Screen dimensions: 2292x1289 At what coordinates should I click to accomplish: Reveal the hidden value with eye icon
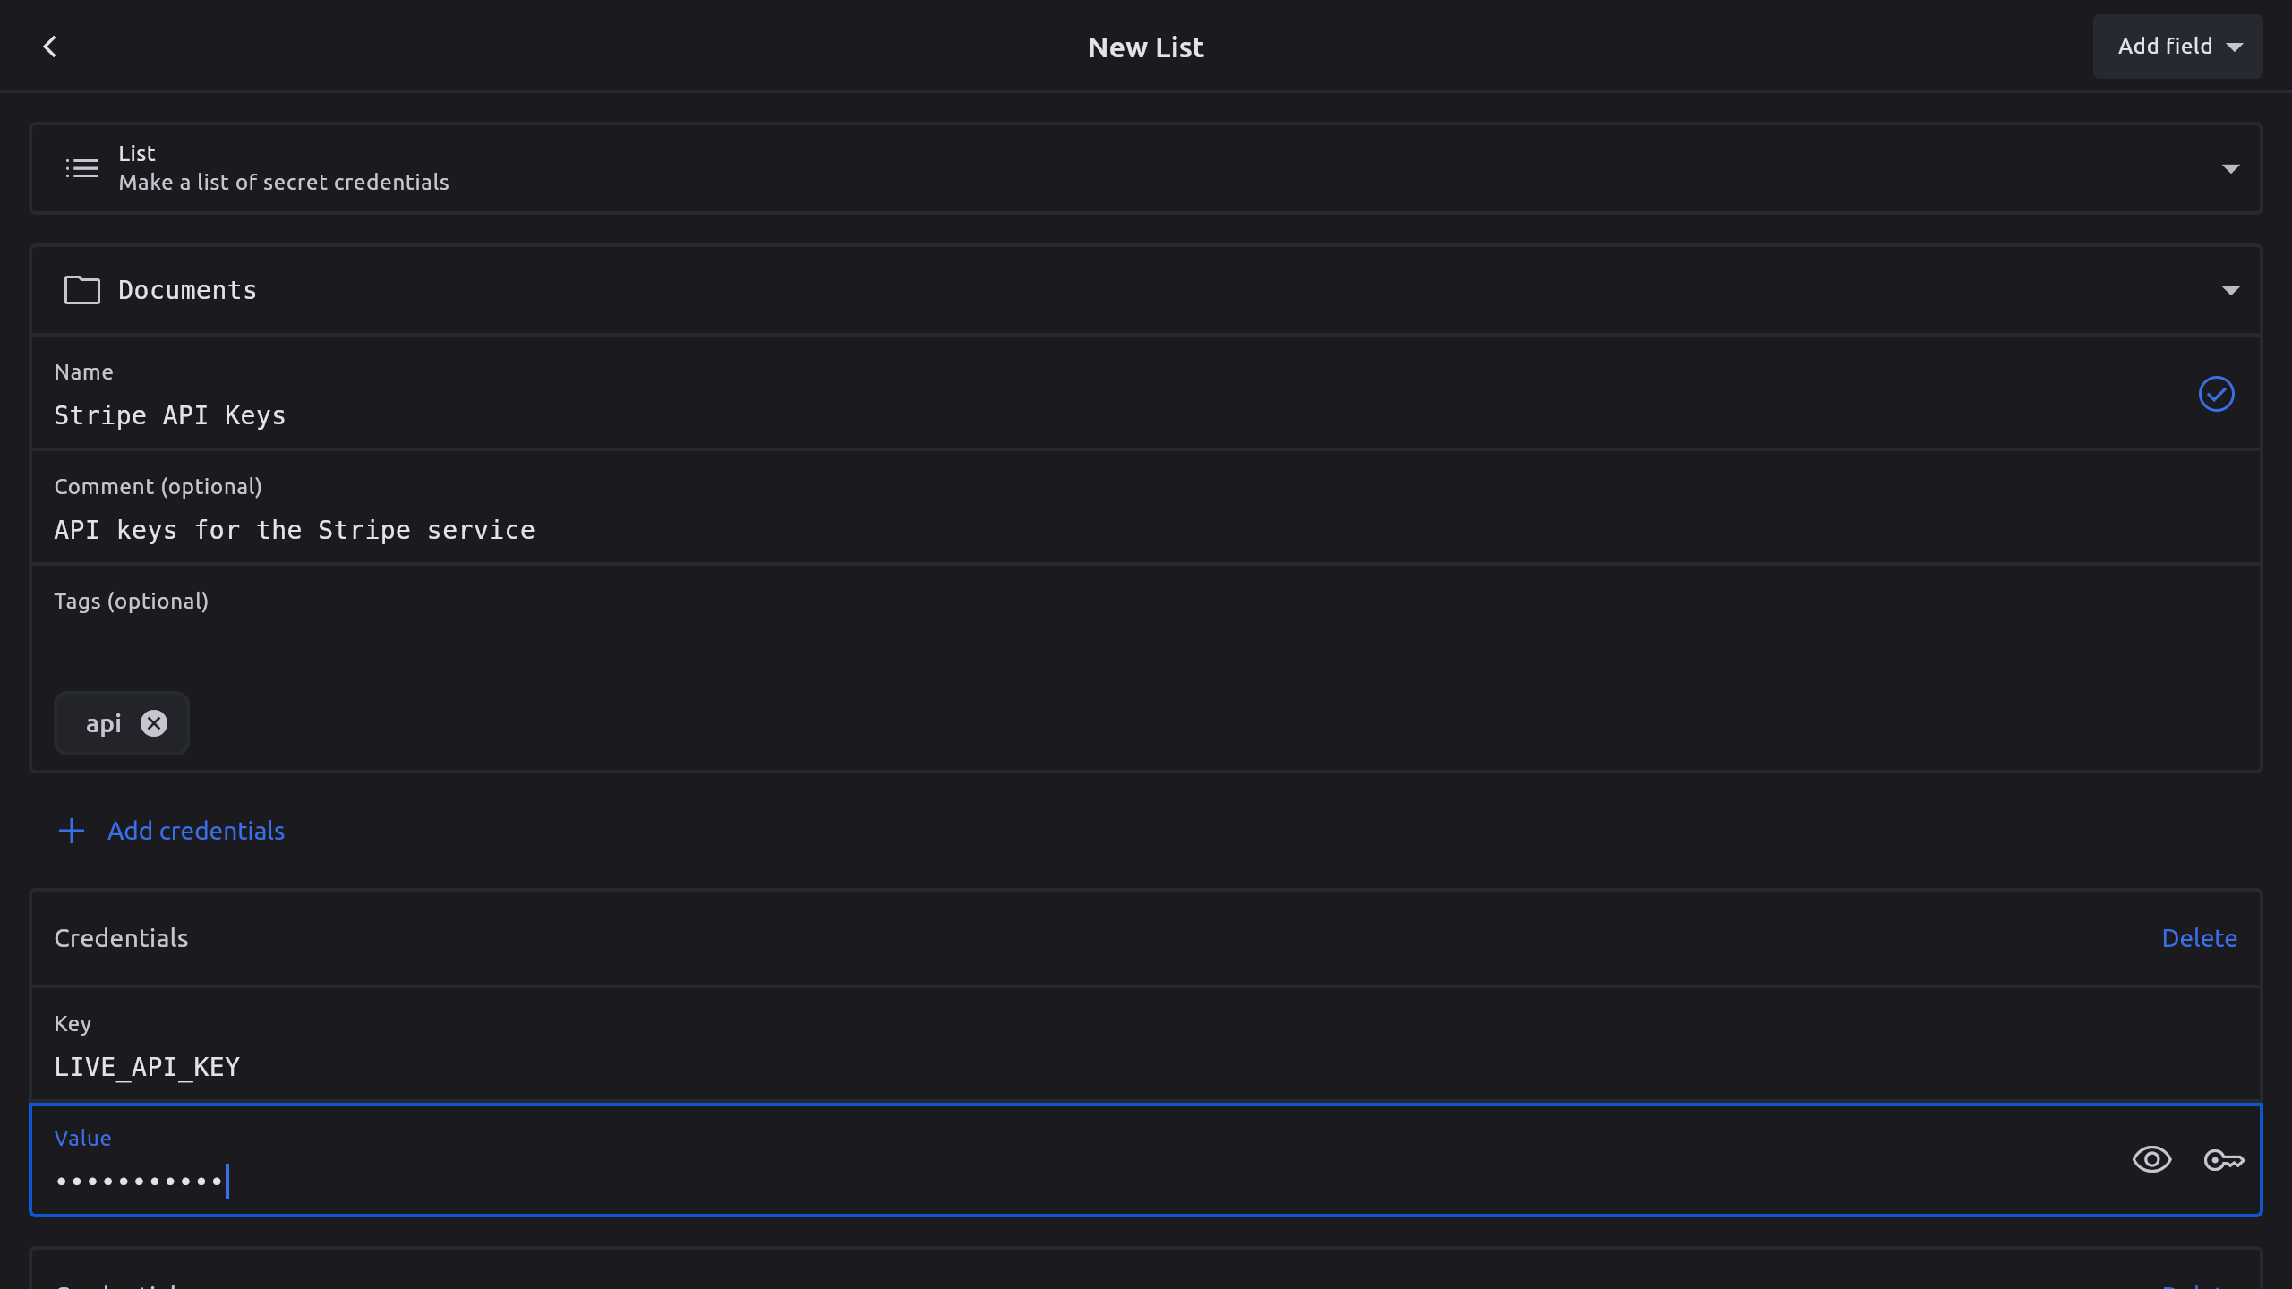point(2151,1160)
